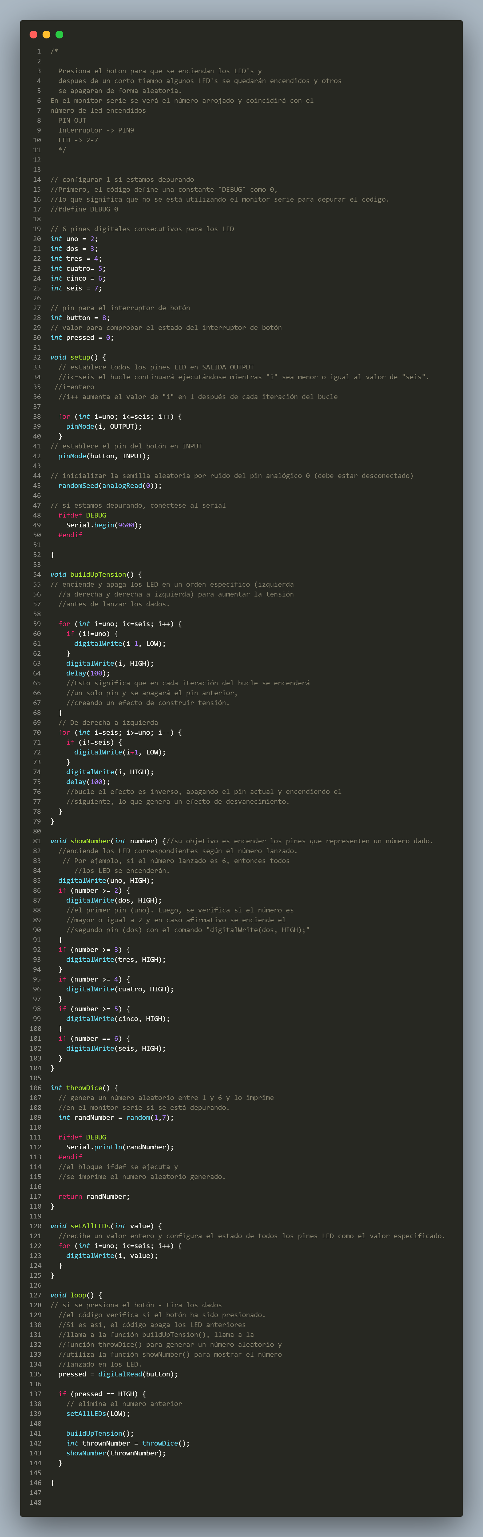Click the "digitalWrite(uno, HIGH);" statement
483x1537 pixels.
pos(106,881)
